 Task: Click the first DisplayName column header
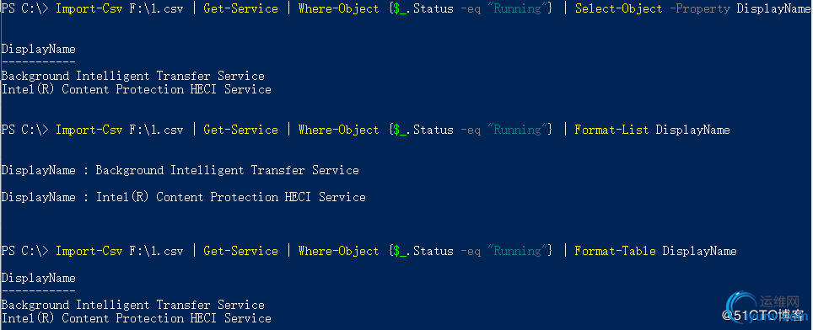[38, 50]
